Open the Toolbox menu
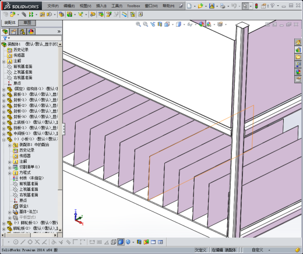Image resolution: width=303 pixels, height=254 pixels. [x=133, y=6]
